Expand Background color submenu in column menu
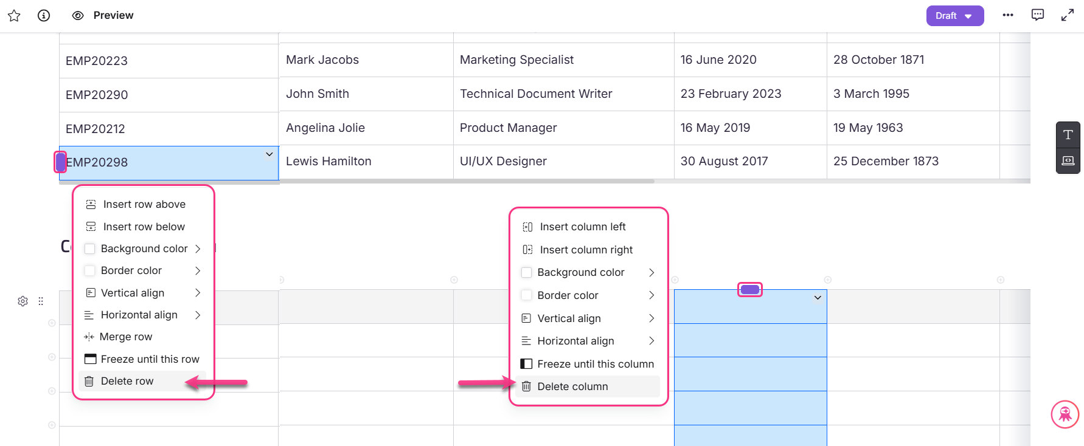Viewport: 1084px width, 446px height. (651, 272)
